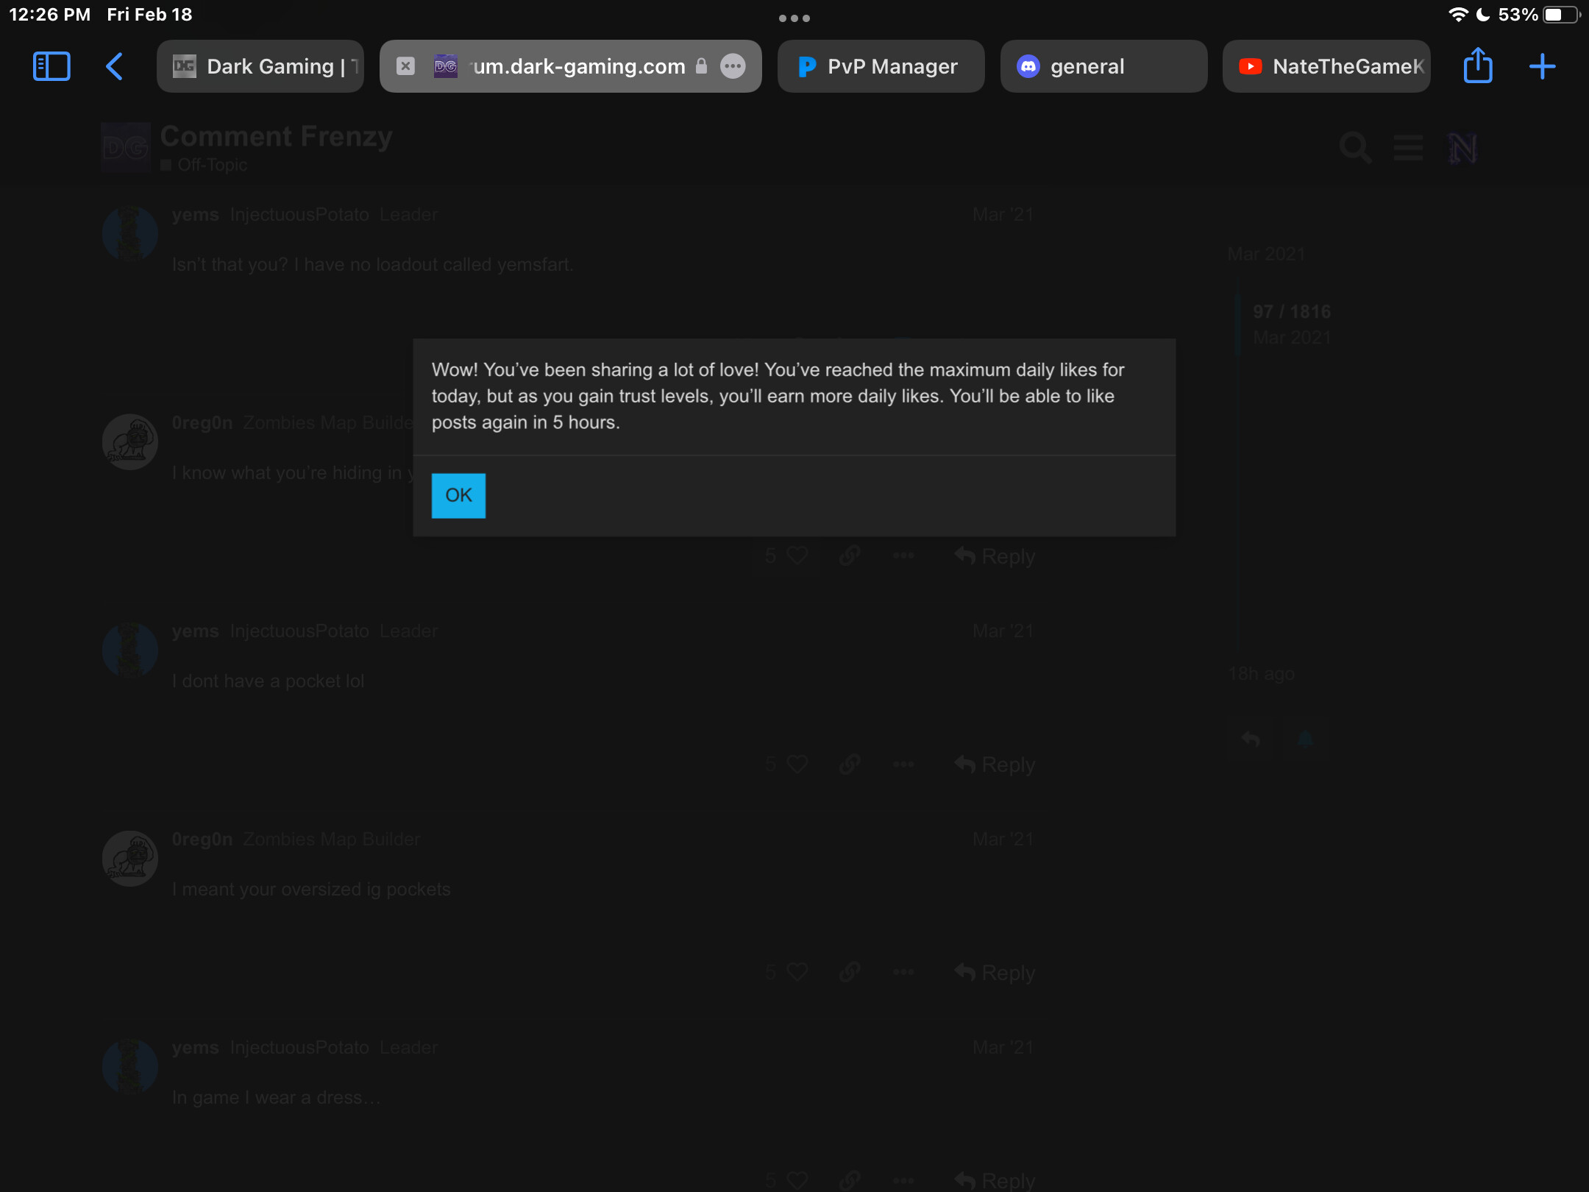The width and height of the screenshot is (1589, 1192).
Task: Like the pocket lol post
Action: click(x=797, y=764)
